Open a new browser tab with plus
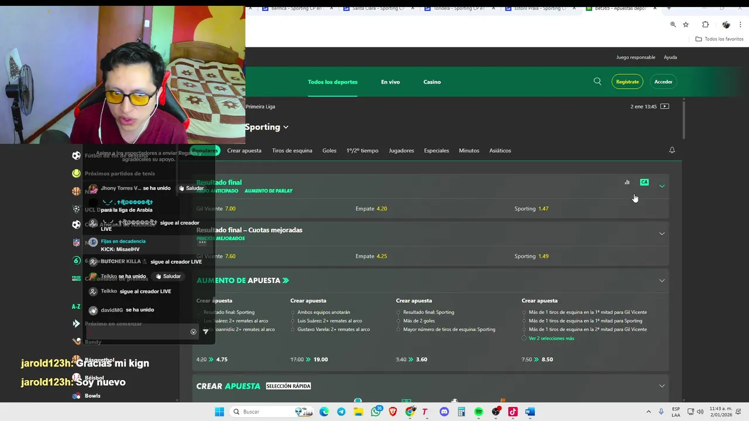 coord(669,8)
